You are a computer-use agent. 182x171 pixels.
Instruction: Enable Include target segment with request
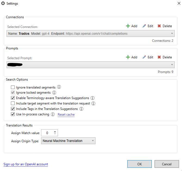[13, 103]
